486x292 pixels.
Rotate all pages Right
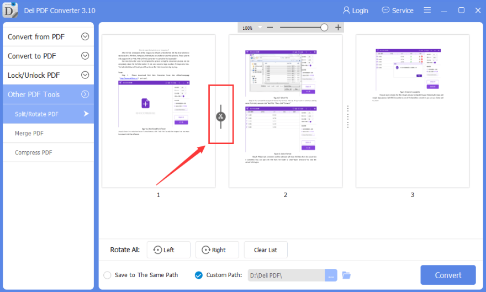pos(217,250)
